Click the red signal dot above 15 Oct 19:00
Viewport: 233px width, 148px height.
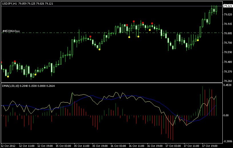coord(90,37)
